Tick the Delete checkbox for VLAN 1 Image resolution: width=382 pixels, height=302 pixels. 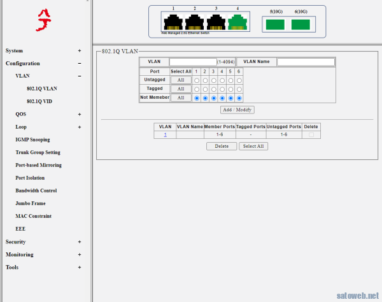pyautogui.click(x=311, y=135)
